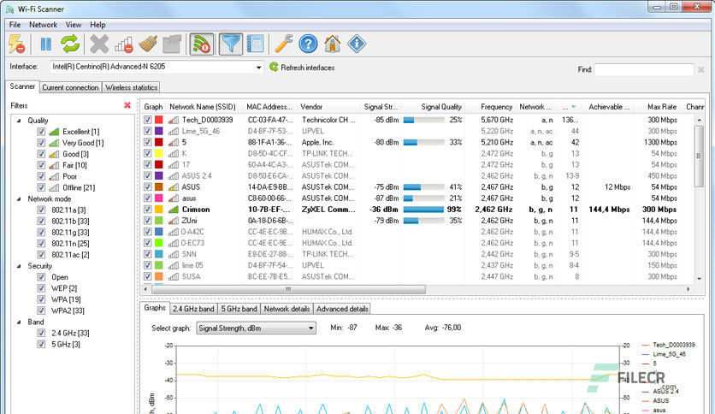715x414 pixels.
Task: Open the Network details tab
Action: click(287, 309)
